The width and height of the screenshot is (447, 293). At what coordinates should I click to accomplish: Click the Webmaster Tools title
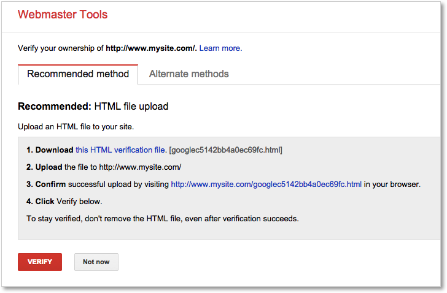coord(63,15)
